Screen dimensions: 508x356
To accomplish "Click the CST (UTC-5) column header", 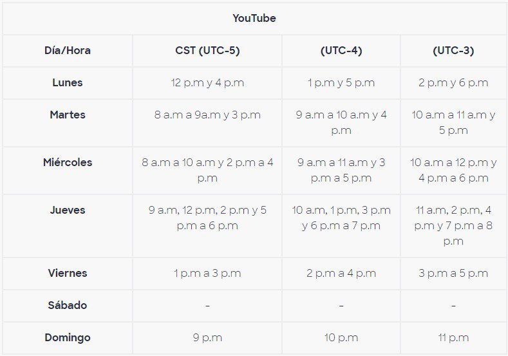I will click(x=207, y=51).
